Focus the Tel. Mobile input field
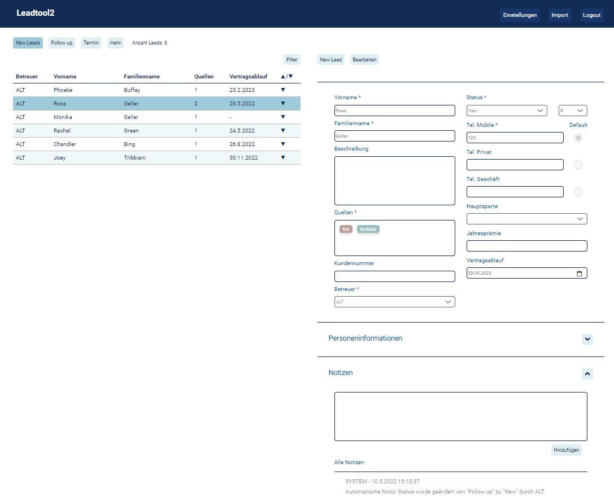Viewport: 614px width, 498px height. click(515, 138)
